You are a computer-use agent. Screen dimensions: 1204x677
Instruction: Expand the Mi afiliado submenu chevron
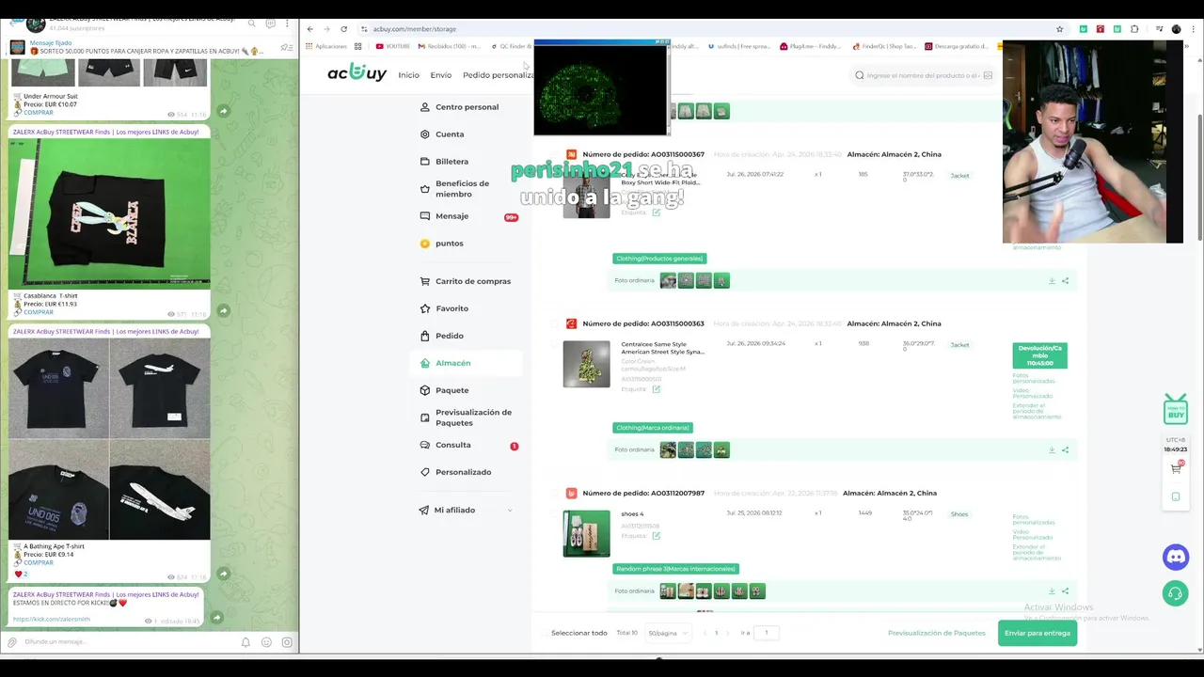coord(510,511)
